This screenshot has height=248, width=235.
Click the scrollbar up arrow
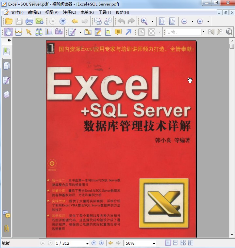point(232,41)
